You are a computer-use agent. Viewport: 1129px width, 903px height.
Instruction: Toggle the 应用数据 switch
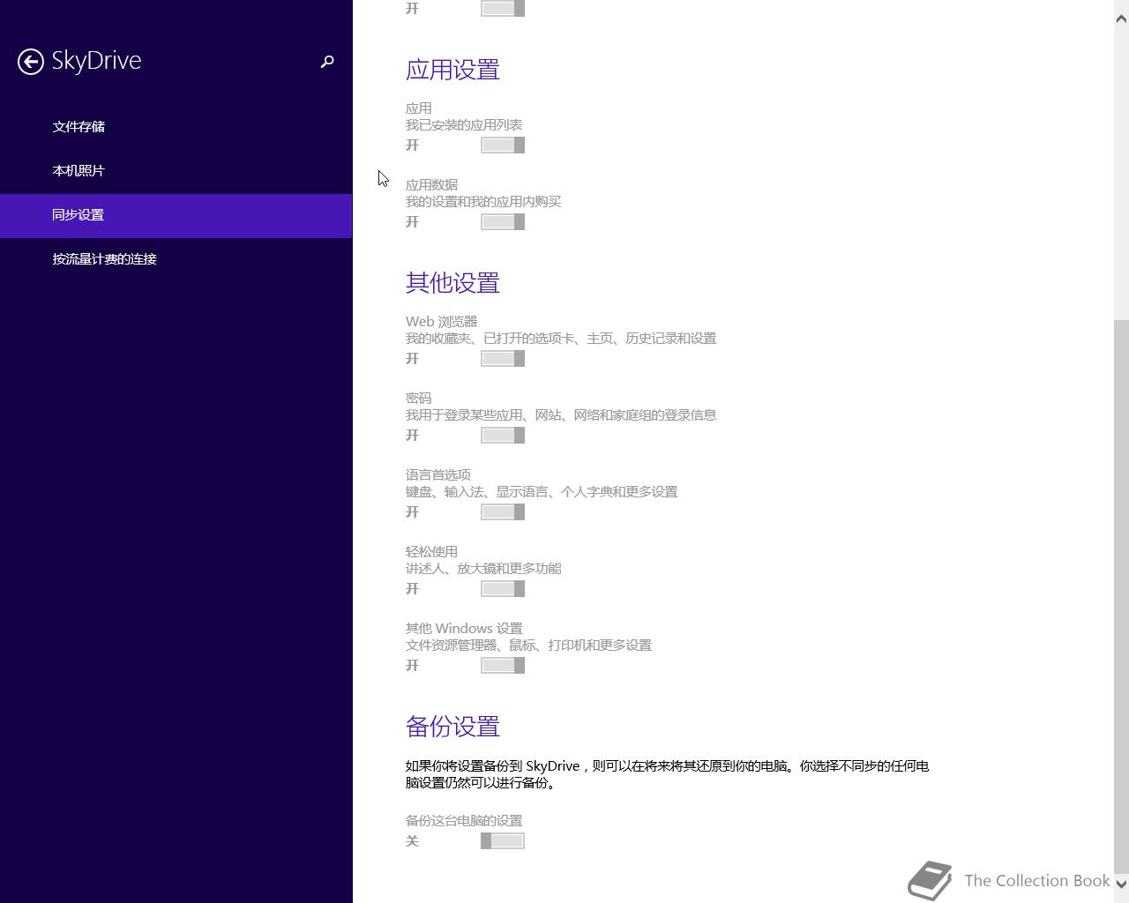point(503,222)
